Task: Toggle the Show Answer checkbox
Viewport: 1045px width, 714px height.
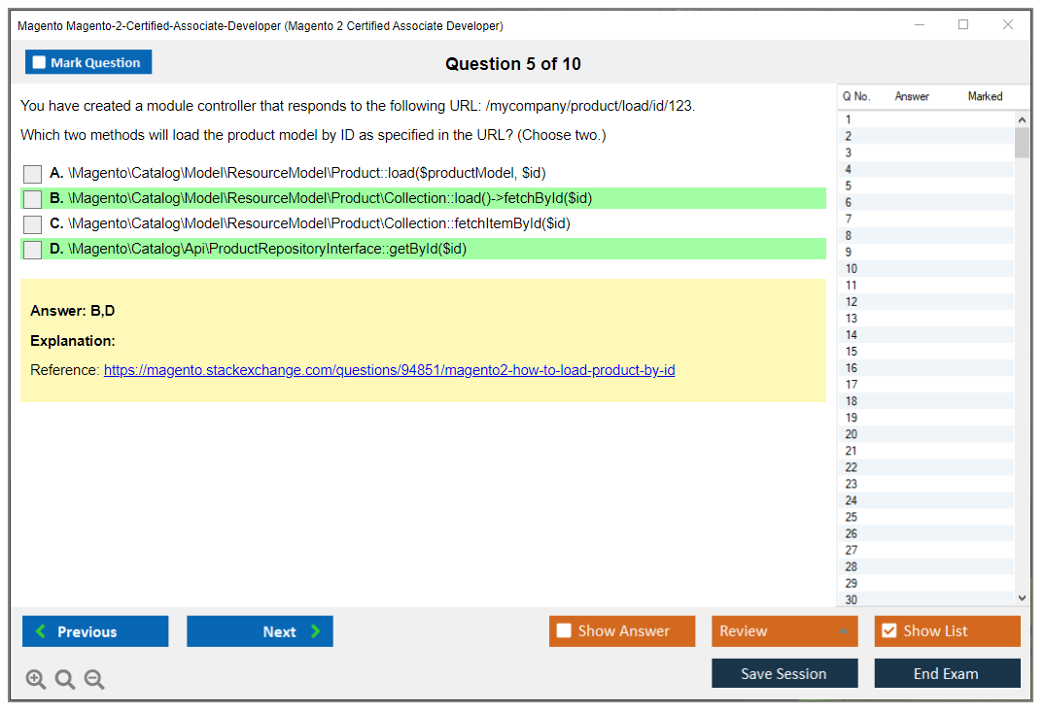Action: [x=564, y=631]
